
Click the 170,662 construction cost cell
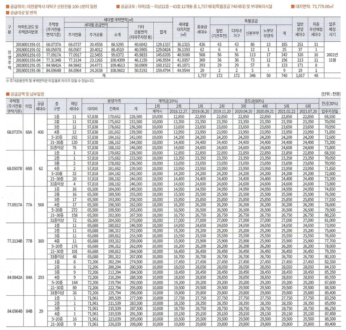[x=114, y=117]
